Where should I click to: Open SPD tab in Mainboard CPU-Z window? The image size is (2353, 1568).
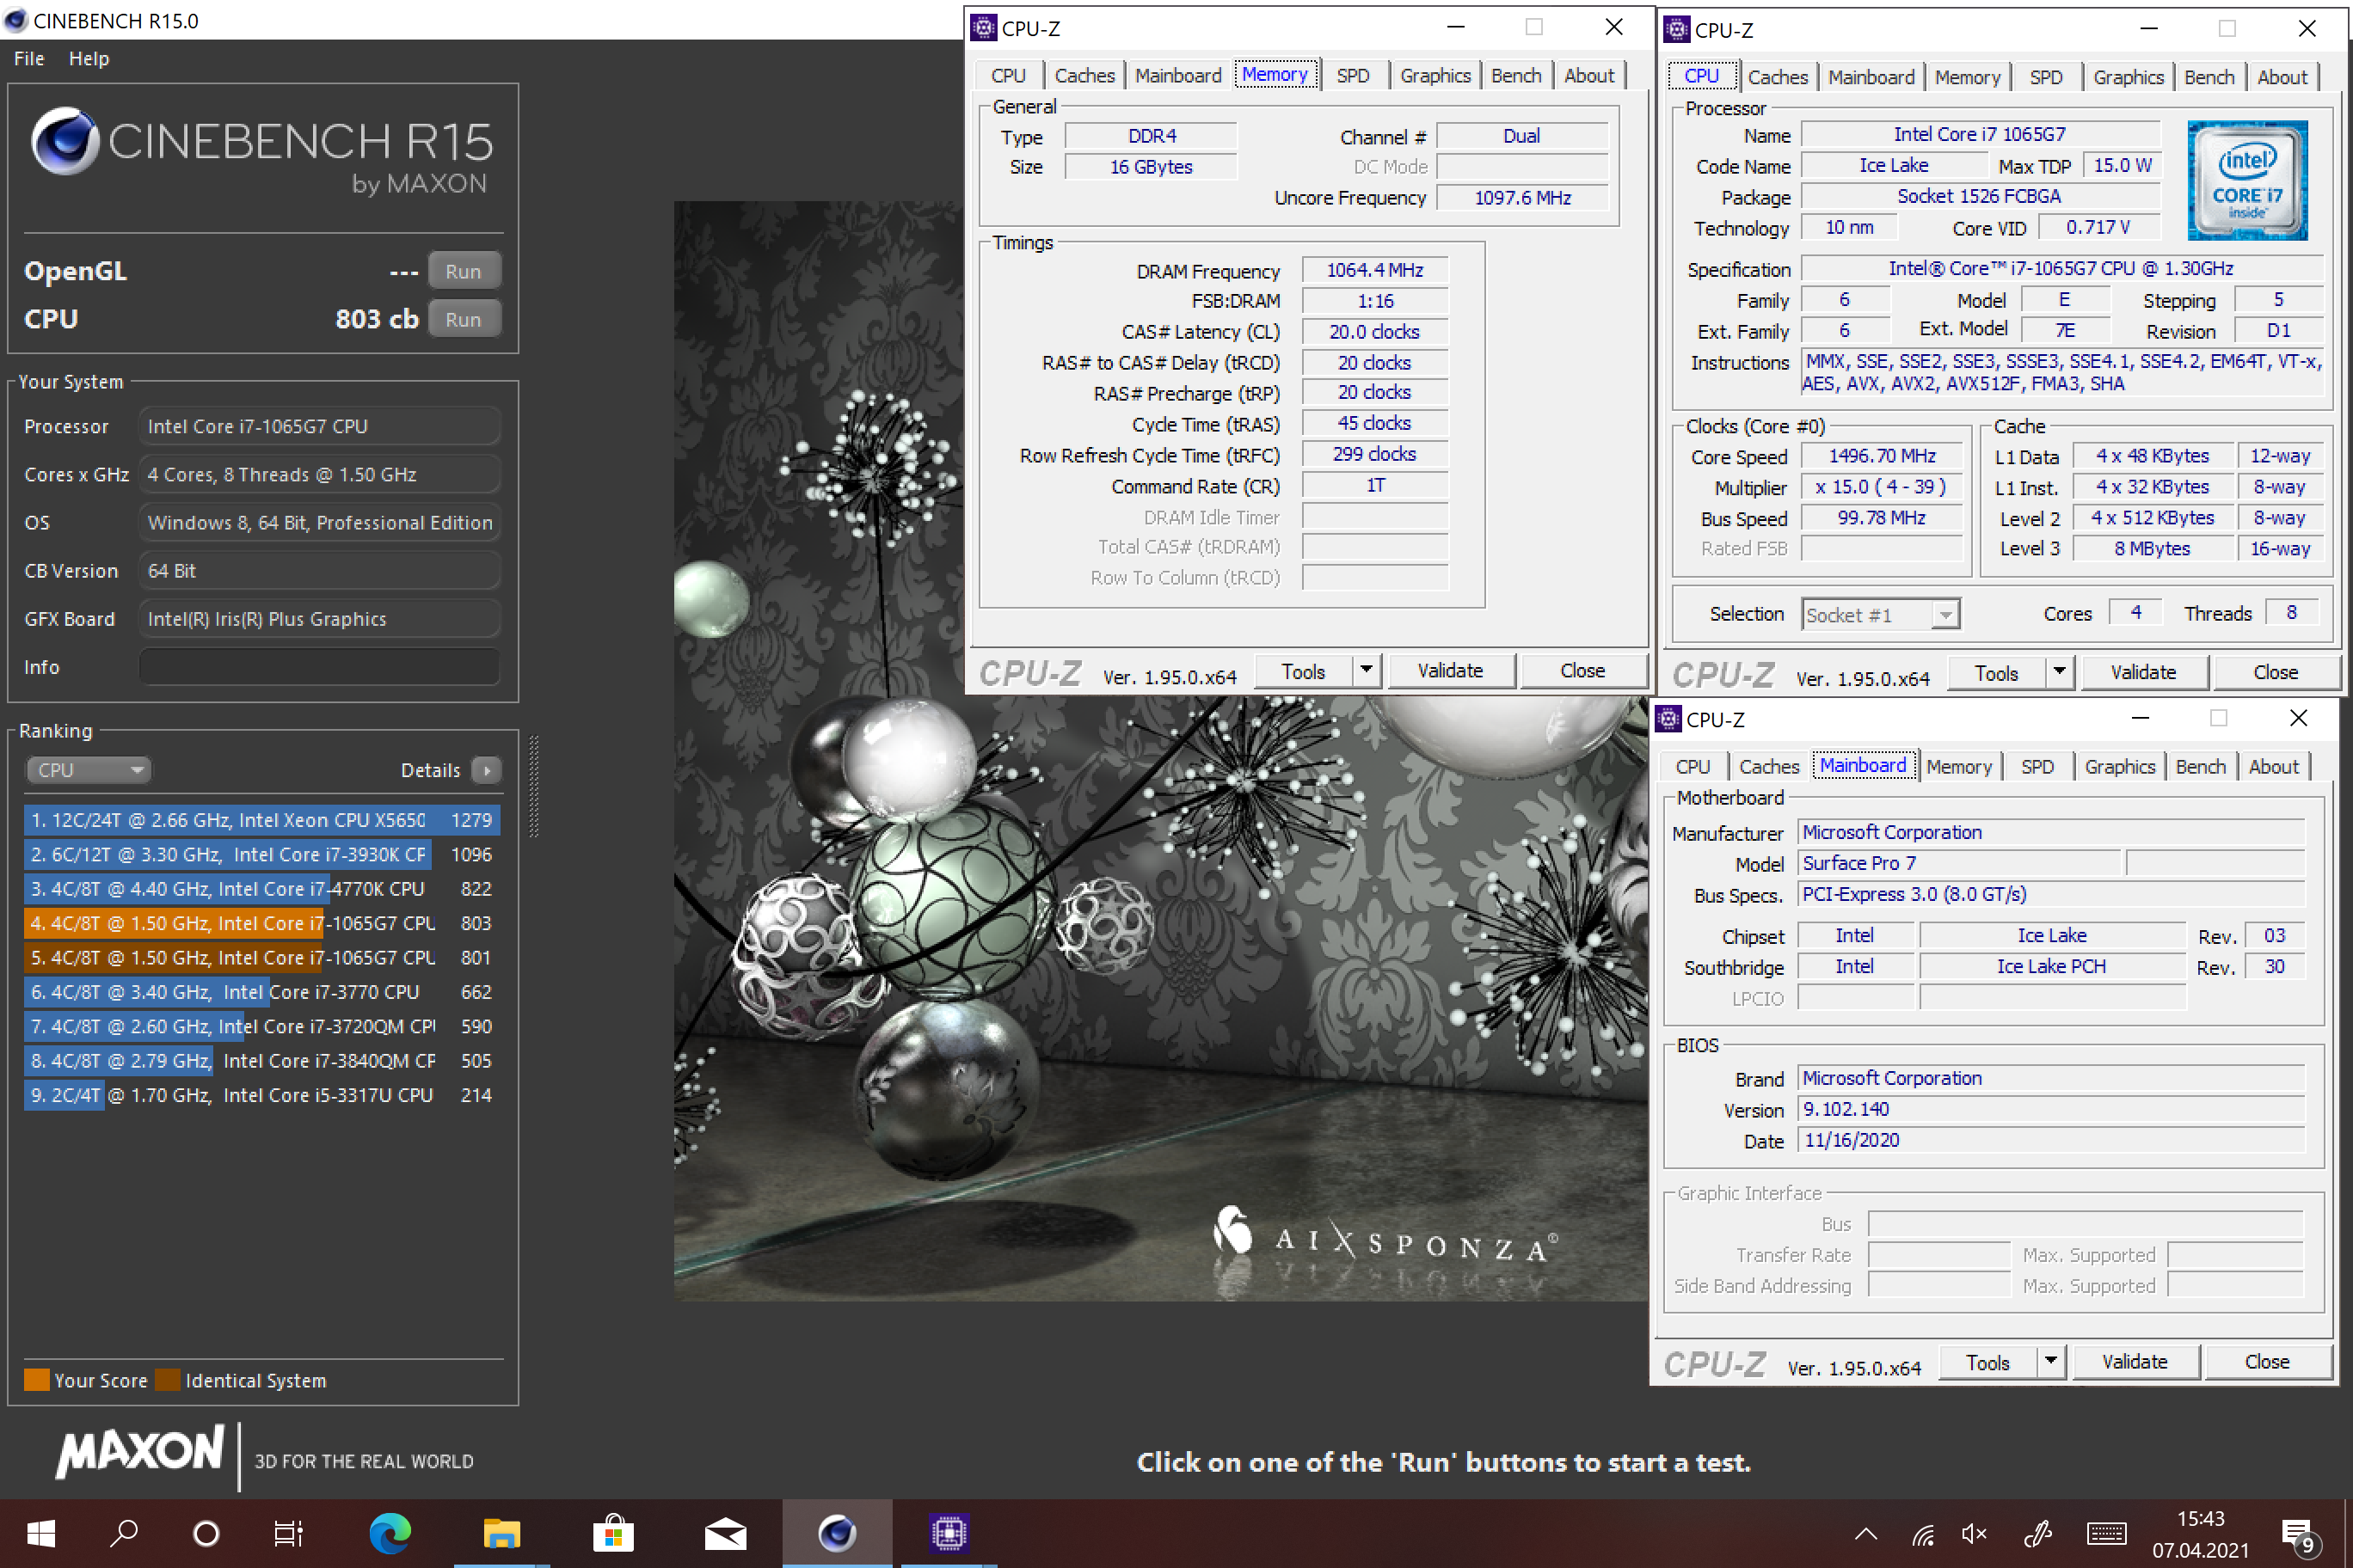[2037, 767]
